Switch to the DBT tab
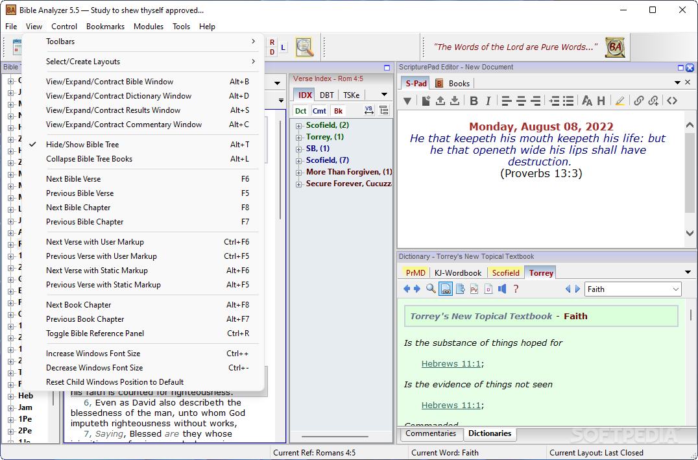The image size is (698, 460). coord(327,95)
